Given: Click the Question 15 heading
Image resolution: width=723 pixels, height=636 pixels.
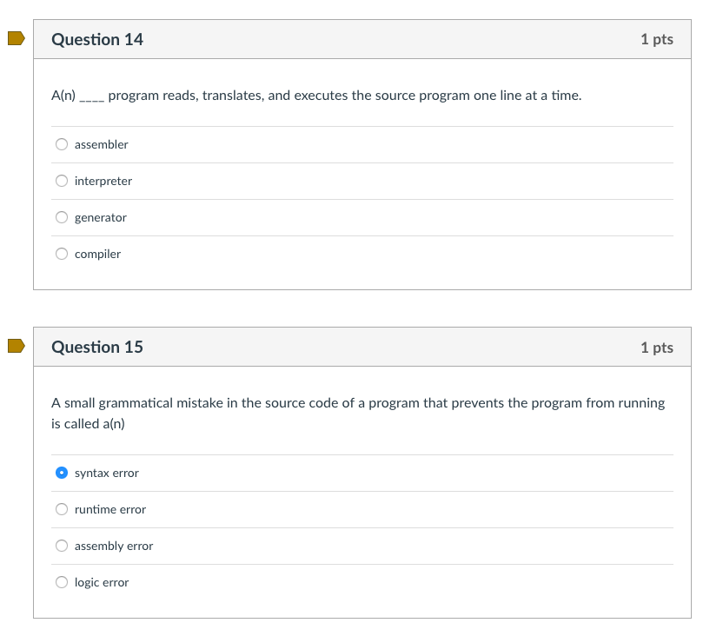Looking at the screenshot, I should coord(97,347).
